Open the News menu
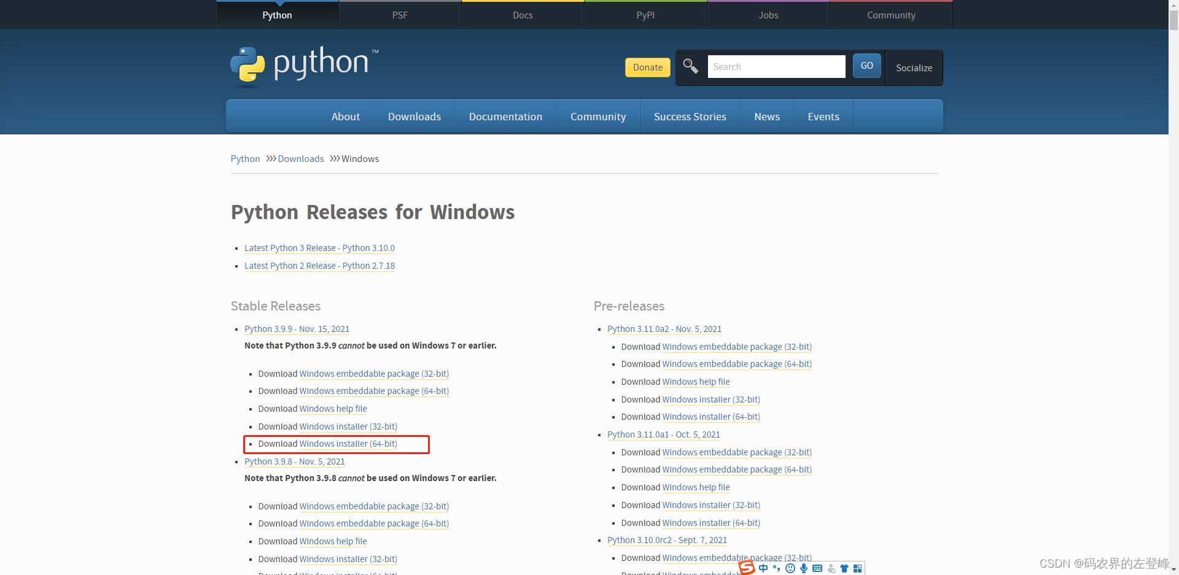The height and width of the screenshot is (575, 1179). pos(767,117)
